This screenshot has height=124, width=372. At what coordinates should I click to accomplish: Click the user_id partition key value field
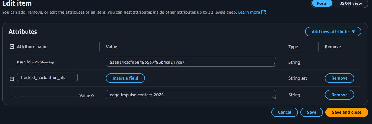coord(189,62)
